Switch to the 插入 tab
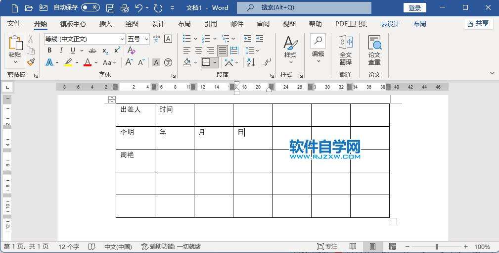This screenshot has width=499, height=253. click(x=106, y=24)
